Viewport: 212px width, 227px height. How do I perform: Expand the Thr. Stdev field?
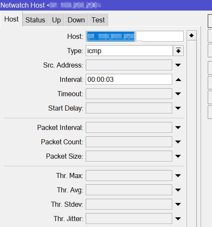click(178, 204)
